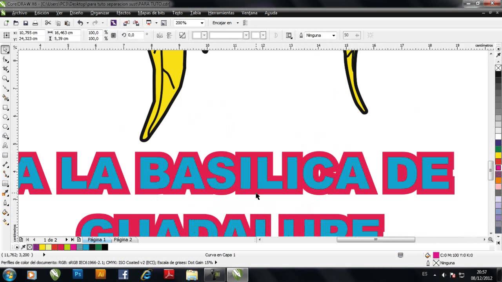Click the Open file folder icon
The image size is (502, 282).
tap(16, 23)
